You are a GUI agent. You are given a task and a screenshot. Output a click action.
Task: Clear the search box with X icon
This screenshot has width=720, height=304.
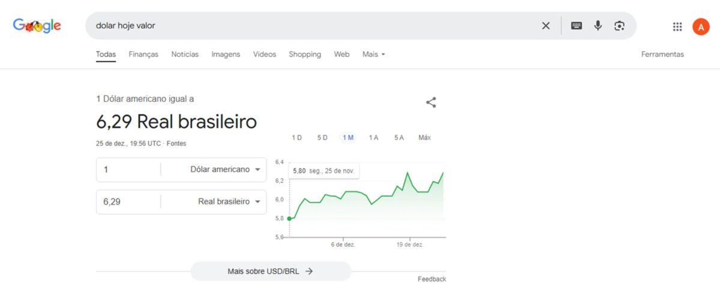545,26
